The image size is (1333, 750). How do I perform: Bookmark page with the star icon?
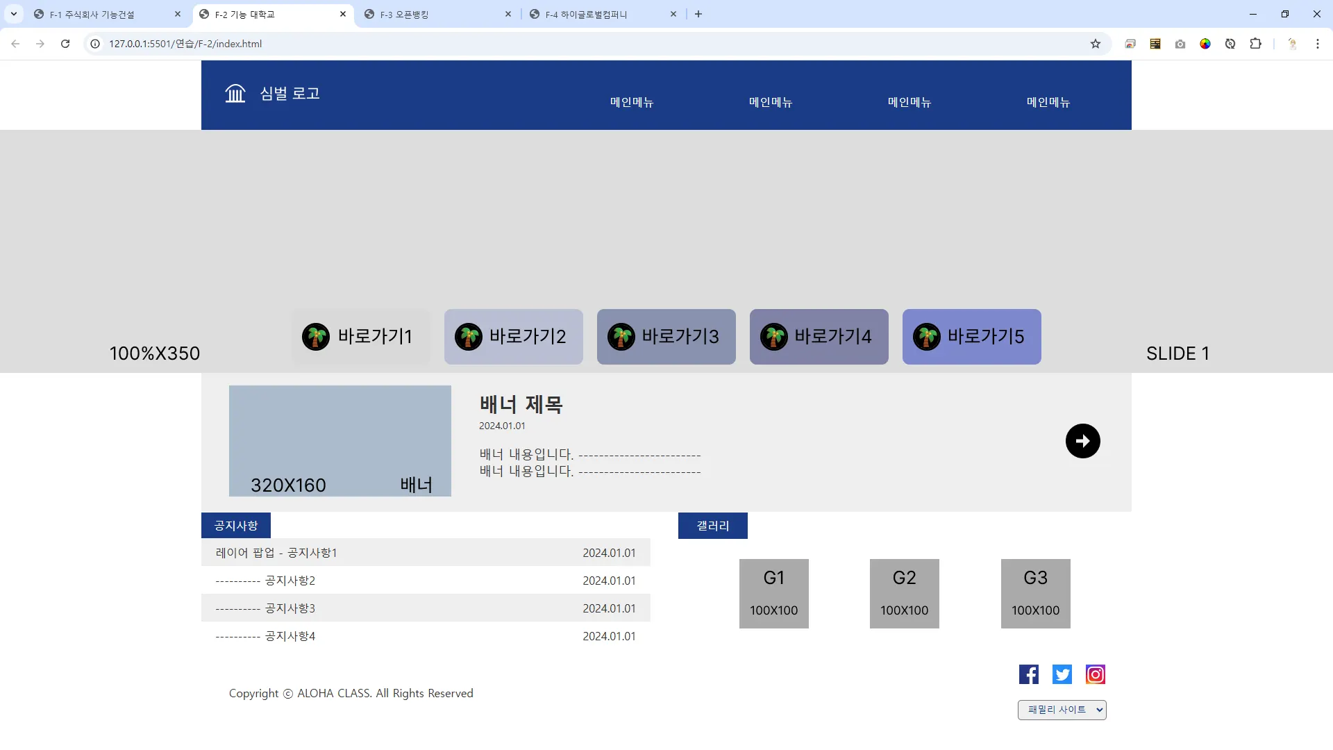coord(1096,44)
